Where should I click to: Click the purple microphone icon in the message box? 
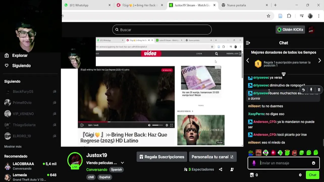click(x=254, y=163)
